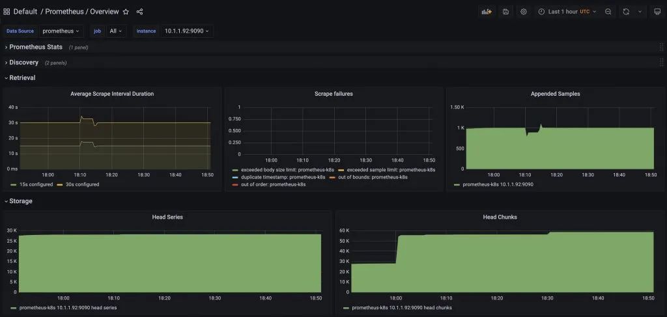This screenshot has height=317, width=667.
Task: Grab the Prometheus Stats row drag handle
Action: point(661,47)
